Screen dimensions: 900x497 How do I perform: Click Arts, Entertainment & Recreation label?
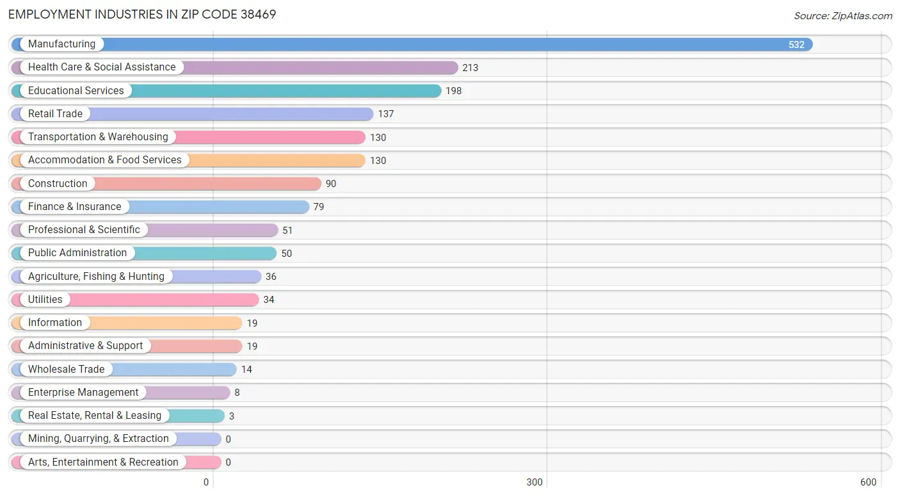[103, 462]
